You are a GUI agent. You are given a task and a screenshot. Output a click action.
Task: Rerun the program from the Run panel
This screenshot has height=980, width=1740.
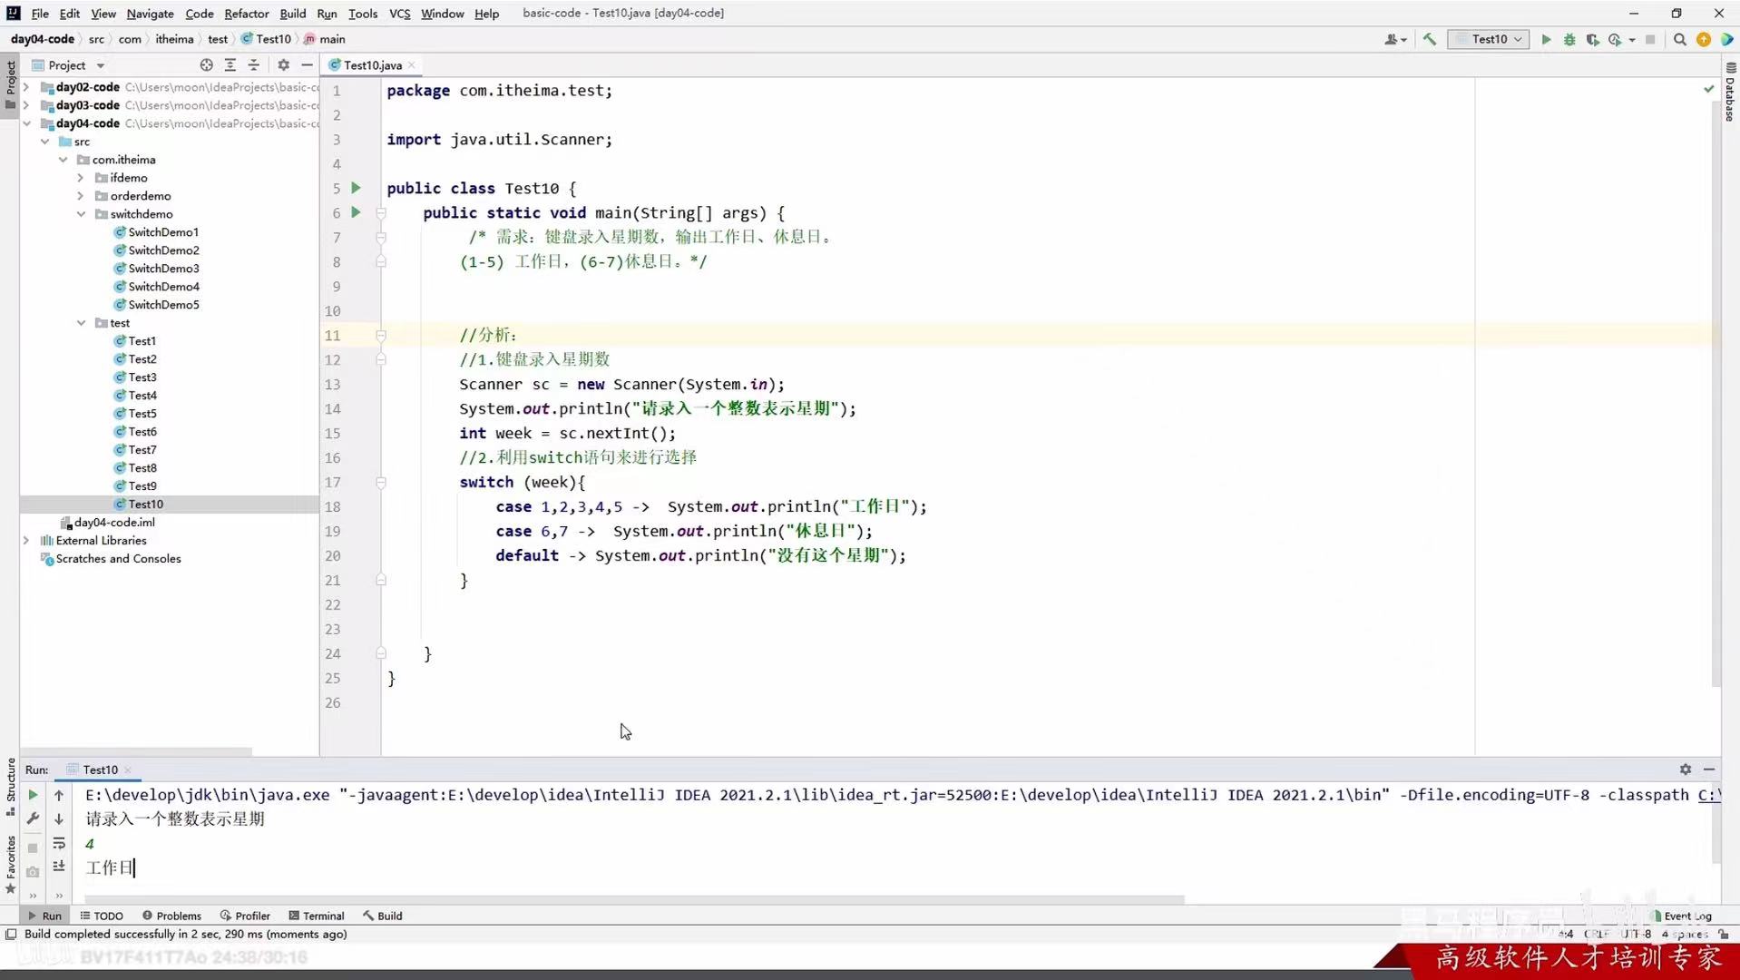coord(34,795)
